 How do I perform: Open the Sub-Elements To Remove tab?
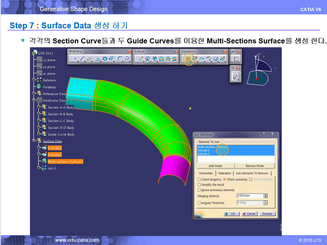pyautogui.click(x=252, y=173)
